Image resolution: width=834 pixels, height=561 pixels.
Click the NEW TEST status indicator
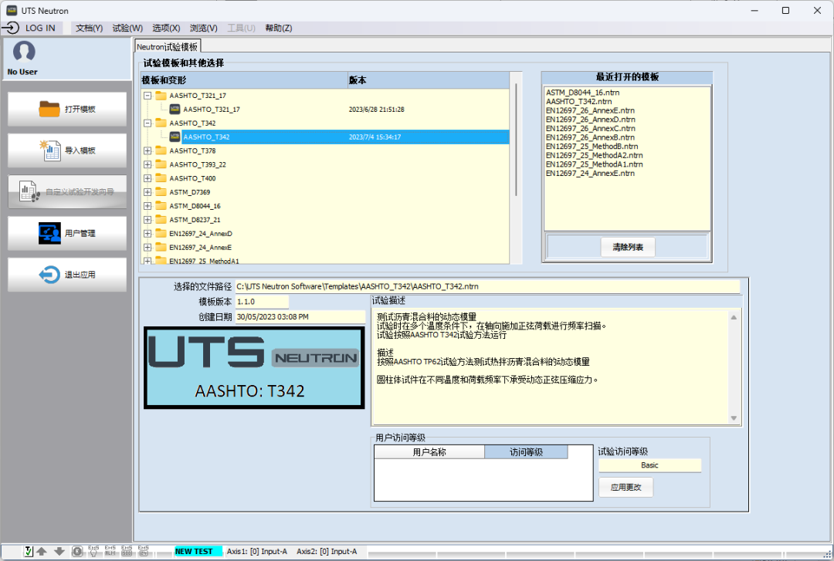(198, 552)
